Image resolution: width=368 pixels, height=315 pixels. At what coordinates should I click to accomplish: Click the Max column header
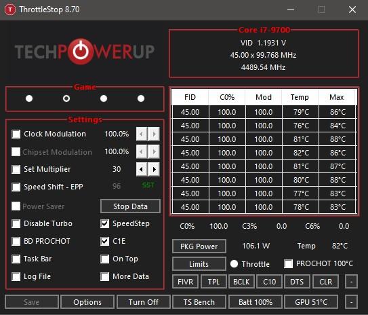[x=338, y=97]
